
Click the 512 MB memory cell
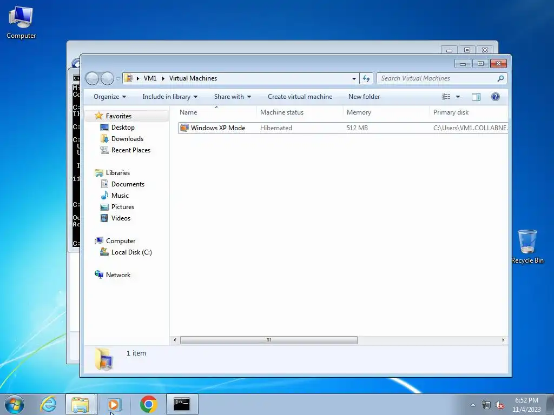coord(357,128)
